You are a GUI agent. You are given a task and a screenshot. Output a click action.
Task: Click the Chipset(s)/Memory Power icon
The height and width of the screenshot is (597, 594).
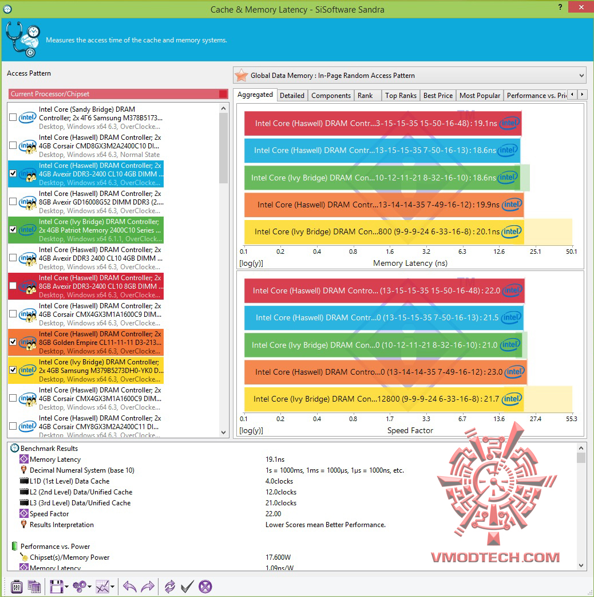tap(24, 557)
